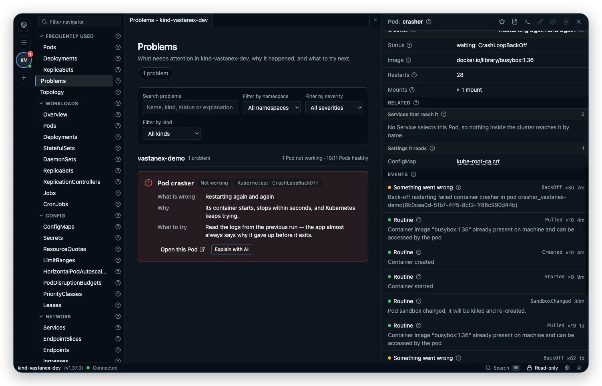Click the help icon beside Restarts
The width and height of the screenshot is (602, 386).
click(x=414, y=75)
